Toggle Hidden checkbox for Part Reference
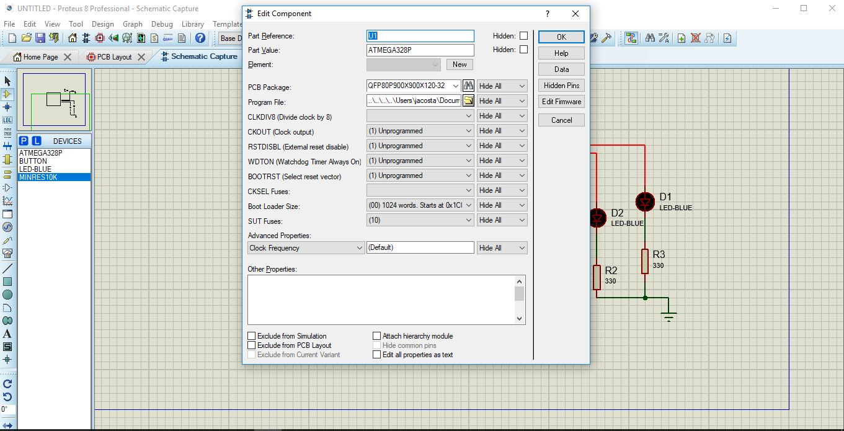The image size is (844, 431). pyautogui.click(x=524, y=36)
